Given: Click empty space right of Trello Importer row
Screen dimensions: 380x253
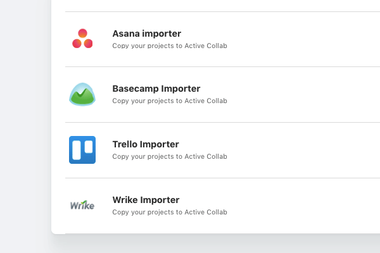Looking at the screenshot, I should 303,150.
